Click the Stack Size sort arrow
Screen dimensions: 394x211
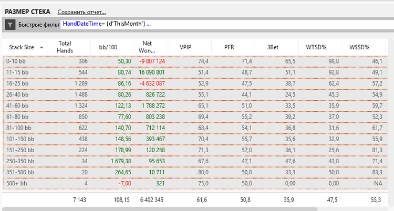tap(42, 47)
